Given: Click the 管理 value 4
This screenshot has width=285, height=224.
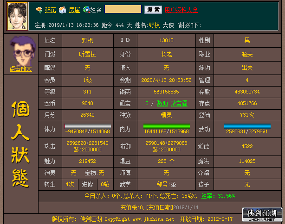Looking at the screenshot, I should click(247, 80).
